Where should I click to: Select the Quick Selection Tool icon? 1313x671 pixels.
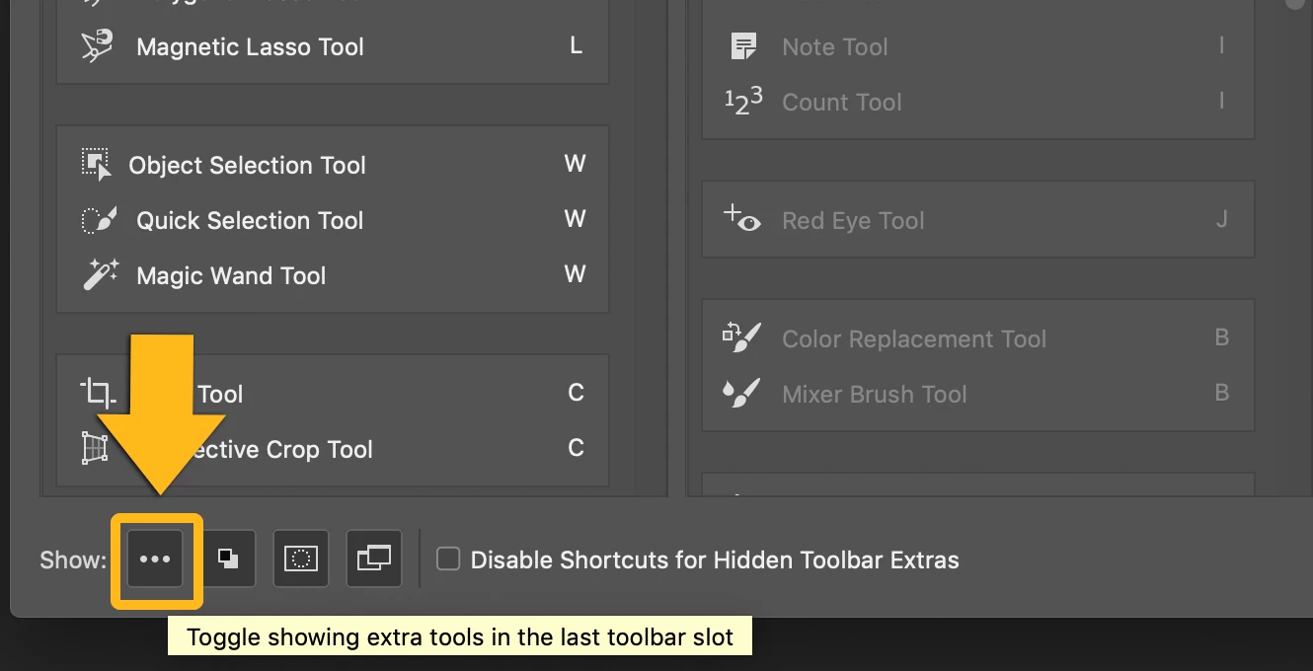click(x=99, y=219)
